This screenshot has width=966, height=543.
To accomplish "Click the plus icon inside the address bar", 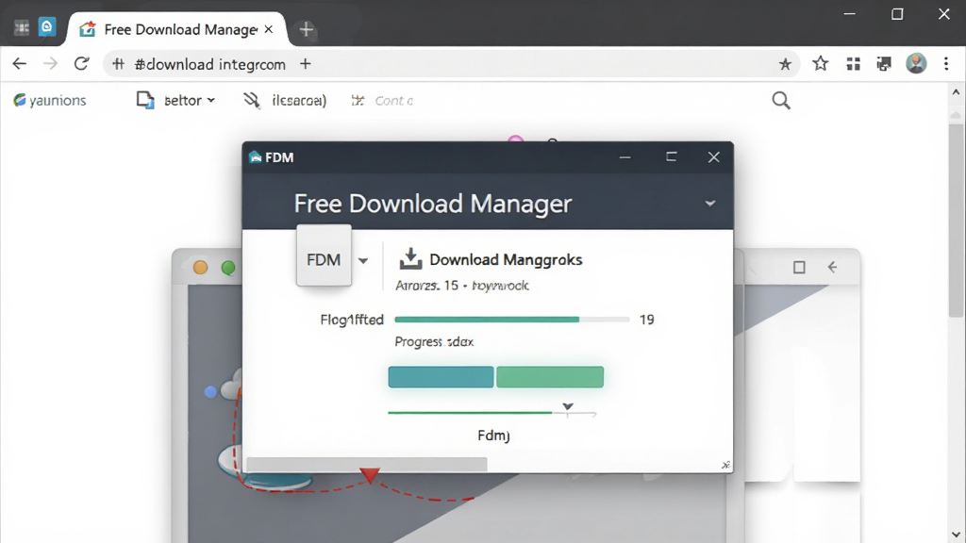I will pyautogui.click(x=306, y=64).
